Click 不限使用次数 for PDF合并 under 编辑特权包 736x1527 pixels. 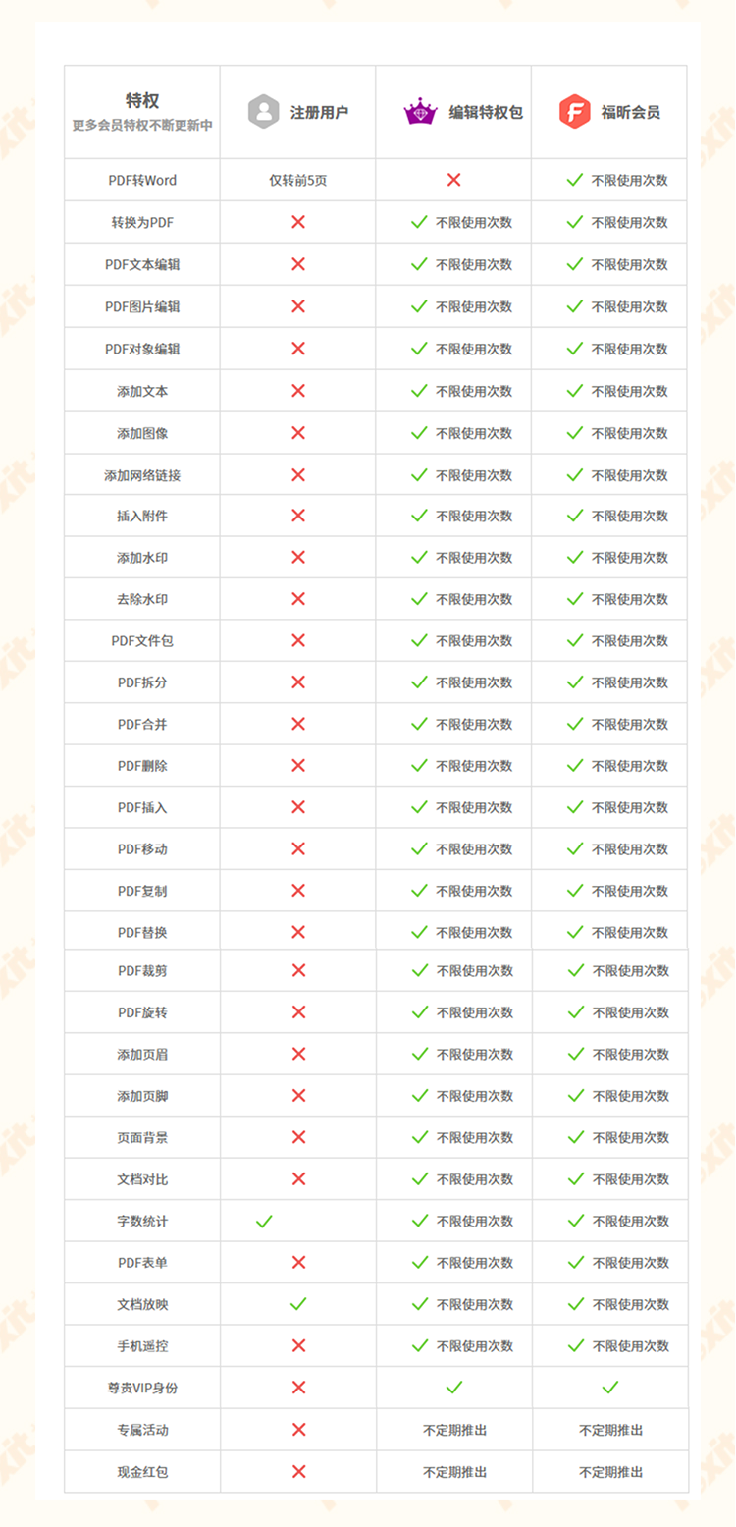tap(474, 724)
